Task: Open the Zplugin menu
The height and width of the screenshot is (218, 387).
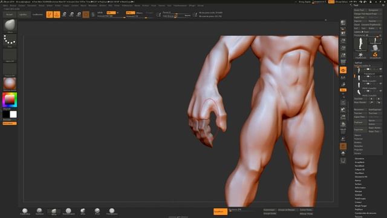Action: coord(192,5)
